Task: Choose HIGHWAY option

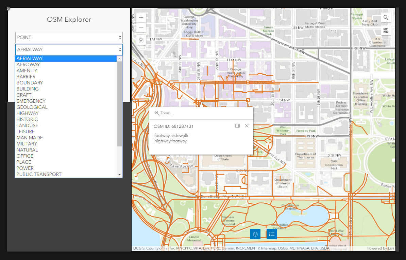Action: pyautogui.click(x=66, y=113)
